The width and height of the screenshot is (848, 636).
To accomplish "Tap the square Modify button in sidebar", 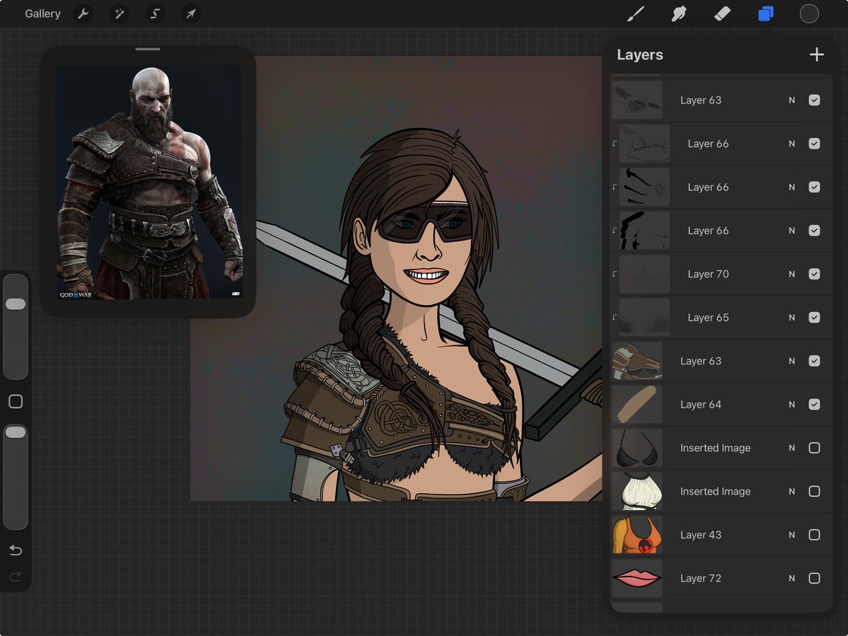I will coord(16,401).
